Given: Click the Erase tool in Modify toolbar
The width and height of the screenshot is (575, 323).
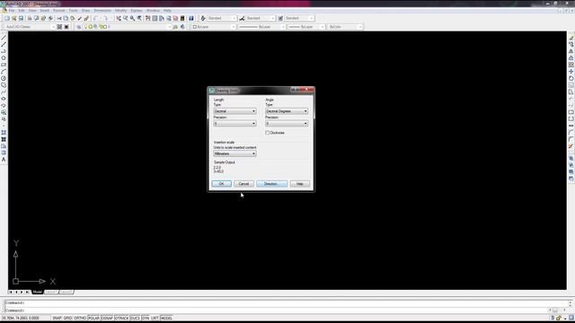Looking at the screenshot, I should pyautogui.click(x=571, y=38).
